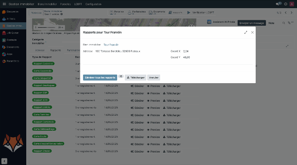The image size is (297, 165).
Task: Click the Type de Rapport column header
Action: click(x=42, y=57)
